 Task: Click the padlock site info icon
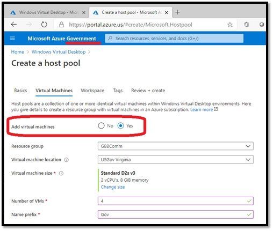pyautogui.click(x=61, y=25)
